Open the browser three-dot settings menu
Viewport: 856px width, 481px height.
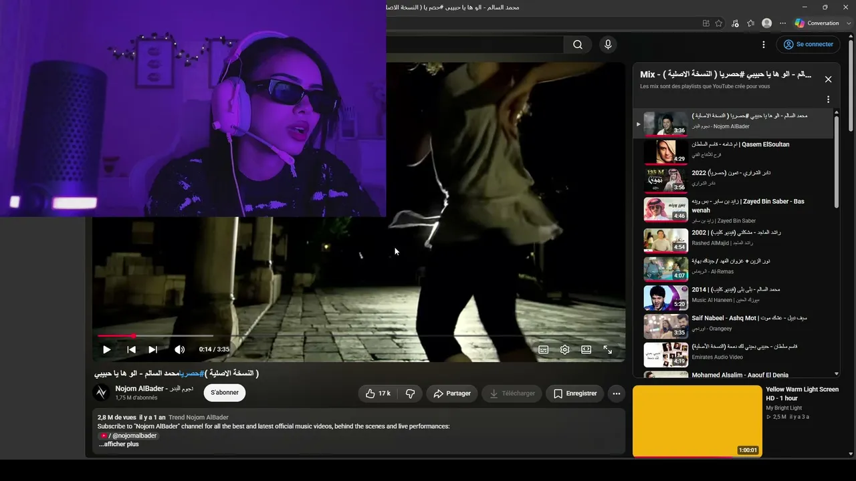pyautogui.click(x=782, y=23)
